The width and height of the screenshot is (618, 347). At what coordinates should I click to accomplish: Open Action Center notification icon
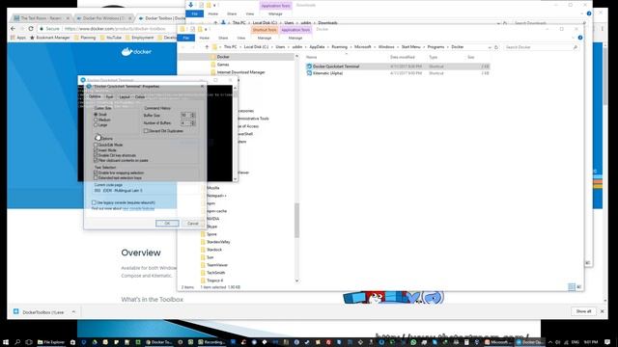coord(607,342)
